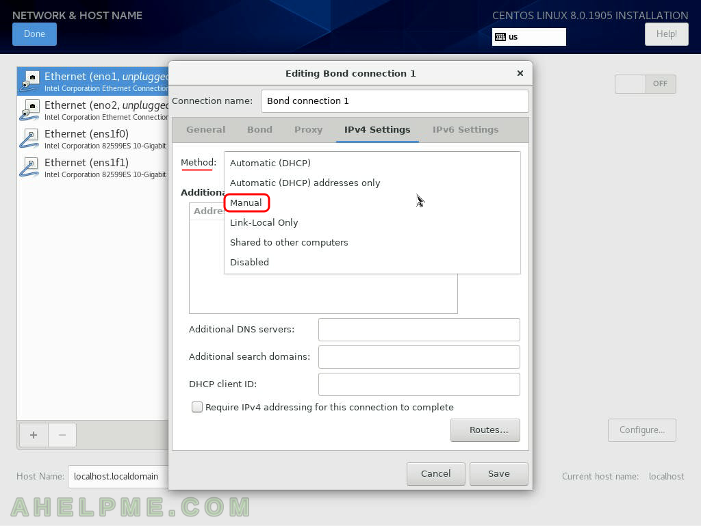Switch to the General tab
The image size is (701, 526).
(x=205, y=130)
